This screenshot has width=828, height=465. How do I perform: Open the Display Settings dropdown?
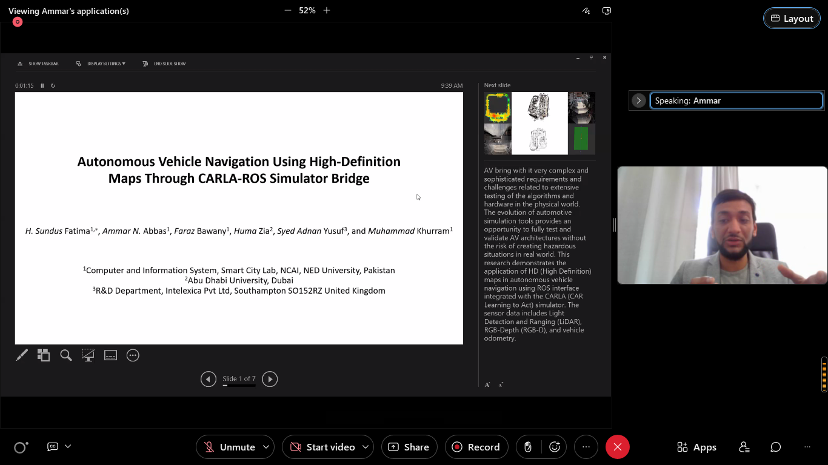[101, 64]
